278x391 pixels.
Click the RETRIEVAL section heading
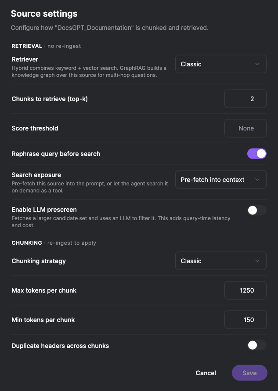pos(27,46)
